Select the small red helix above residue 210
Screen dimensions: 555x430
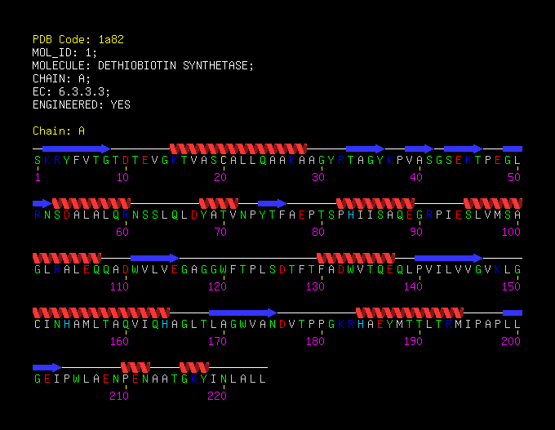tap(135, 367)
